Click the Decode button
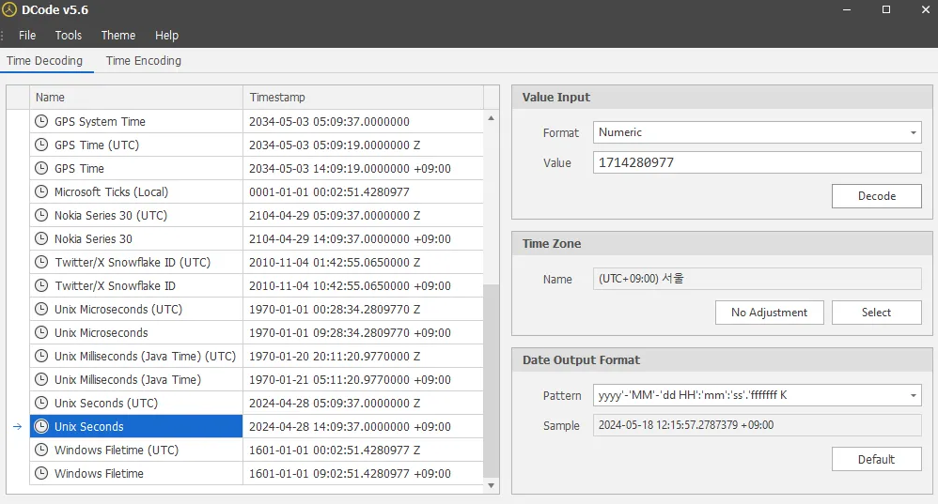This screenshot has width=938, height=504. pos(876,196)
